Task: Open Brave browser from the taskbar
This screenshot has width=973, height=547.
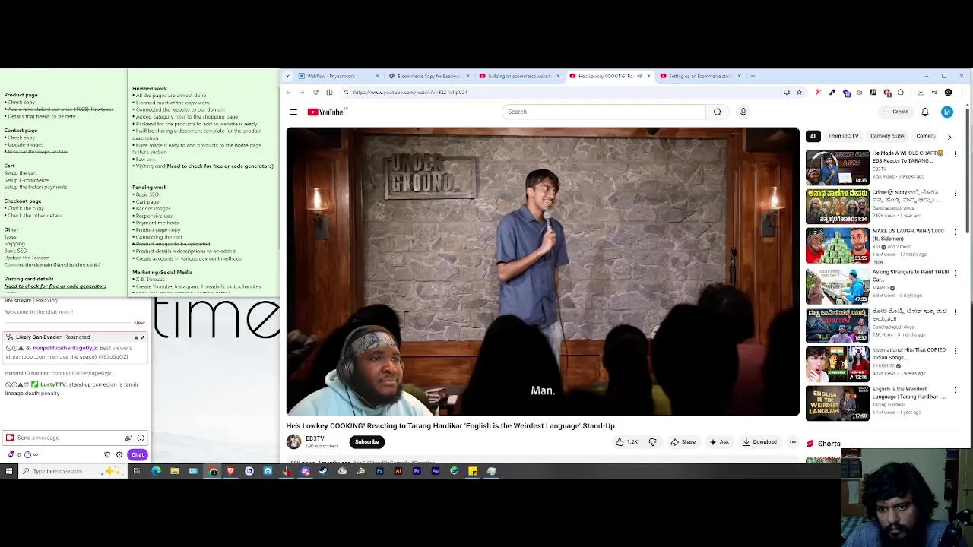Action: pos(230,471)
